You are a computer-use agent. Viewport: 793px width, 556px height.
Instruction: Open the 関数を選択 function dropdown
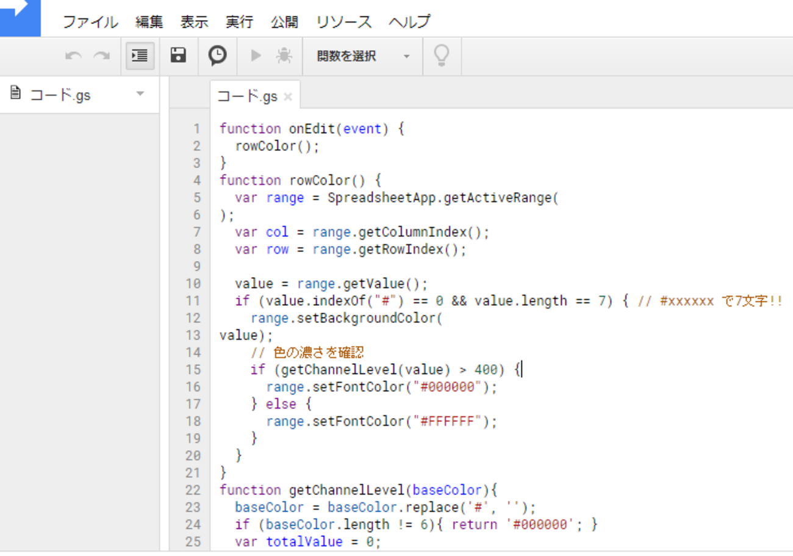pyautogui.click(x=363, y=56)
